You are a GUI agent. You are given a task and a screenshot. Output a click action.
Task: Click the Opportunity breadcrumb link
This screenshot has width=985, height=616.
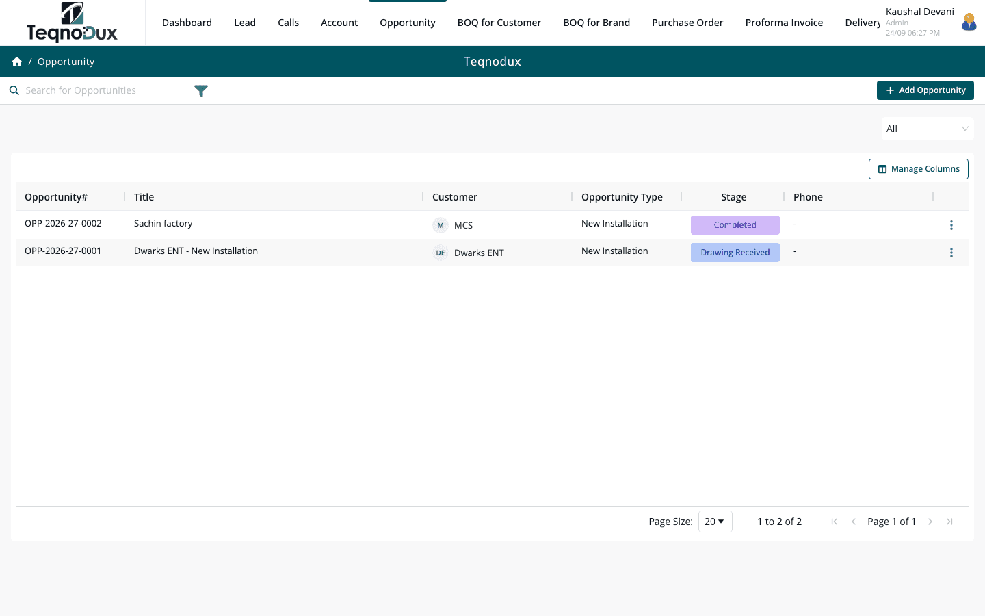point(66,62)
